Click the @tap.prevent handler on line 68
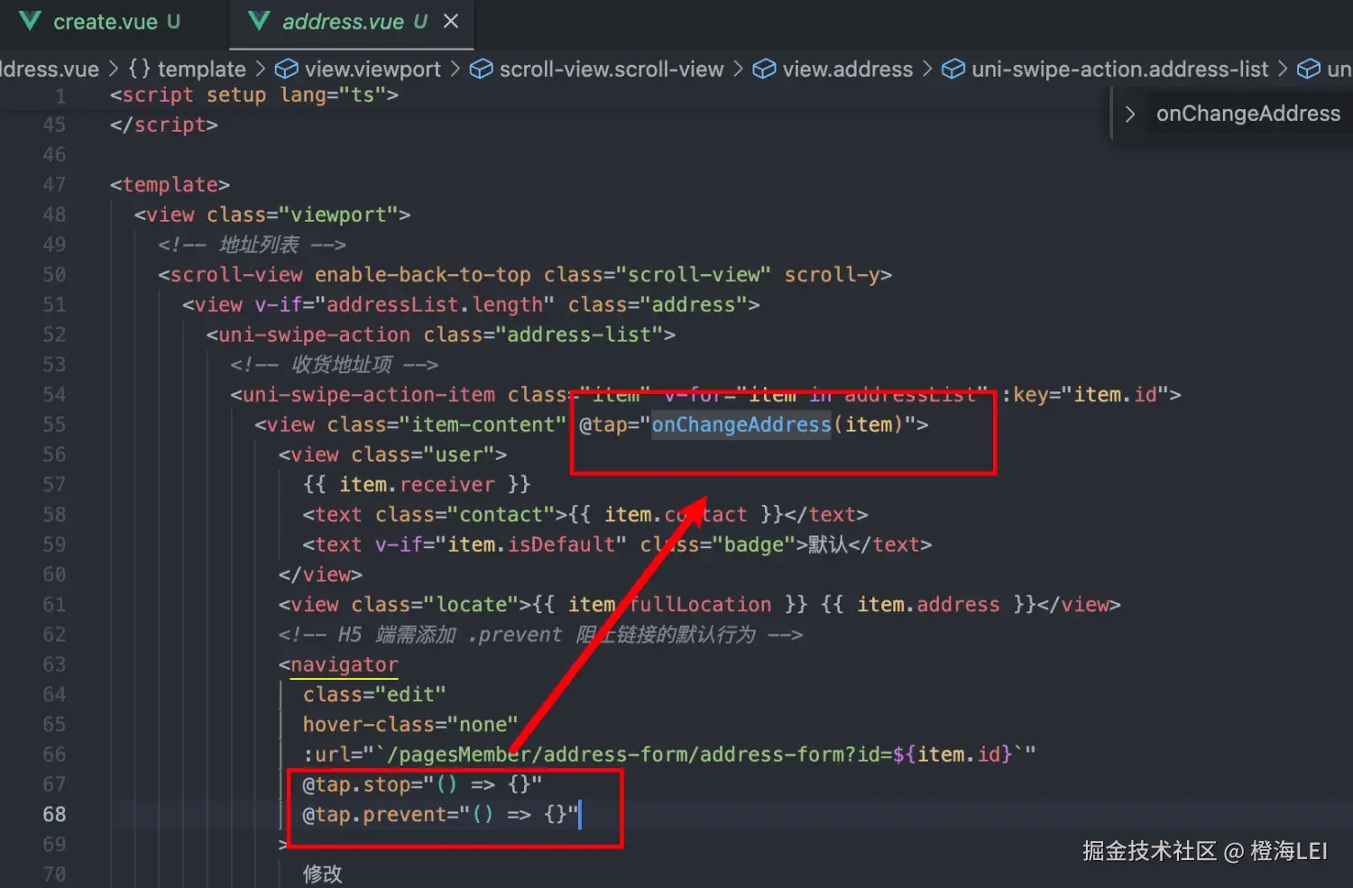 440,815
